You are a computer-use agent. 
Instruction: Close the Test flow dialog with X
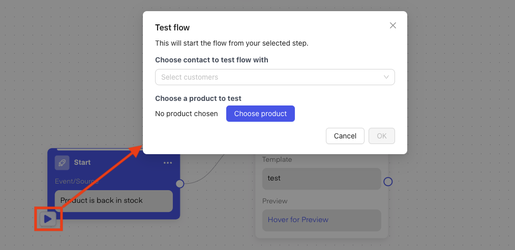coord(392,25)
